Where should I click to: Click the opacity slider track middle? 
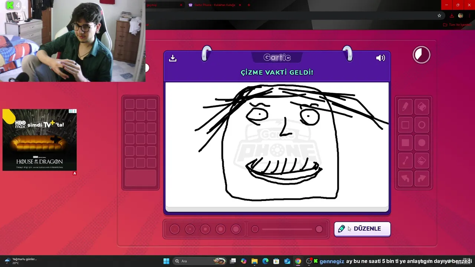click(x=287, y=229)
